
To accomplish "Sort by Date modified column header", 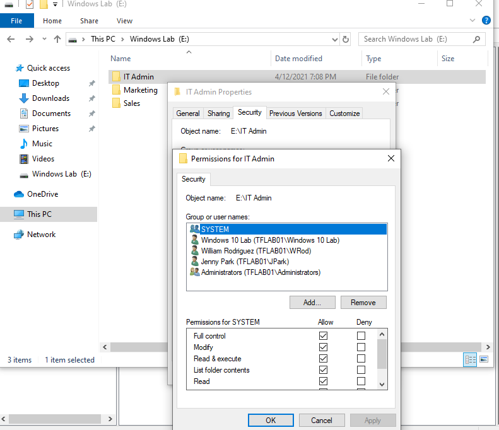I will pos(298,59).
